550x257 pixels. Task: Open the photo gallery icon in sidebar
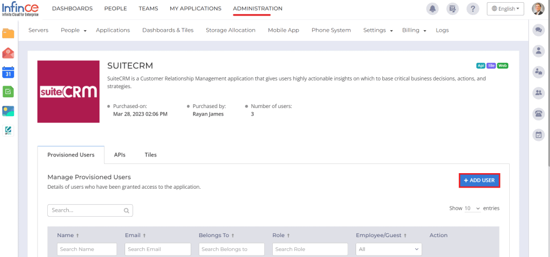[x=8, y=111]
